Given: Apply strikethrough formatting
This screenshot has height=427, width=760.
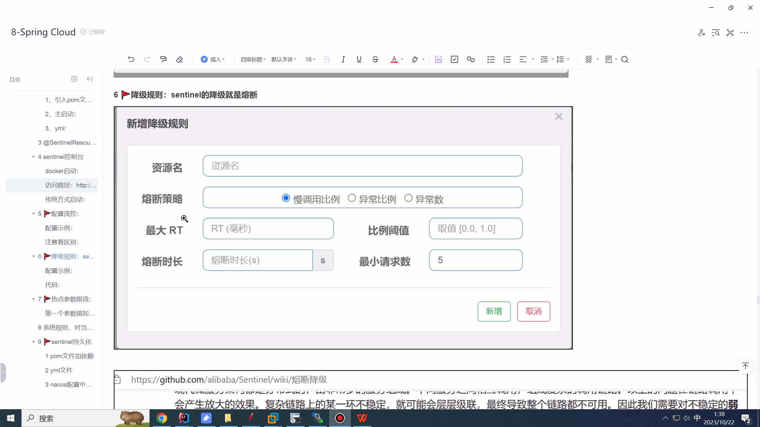Looking at the screenshot, I should pyautogui.click(x=375, y=59).
